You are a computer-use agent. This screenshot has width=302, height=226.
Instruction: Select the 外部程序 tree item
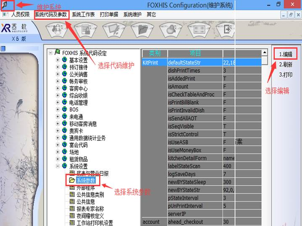[x=86, y=187]
